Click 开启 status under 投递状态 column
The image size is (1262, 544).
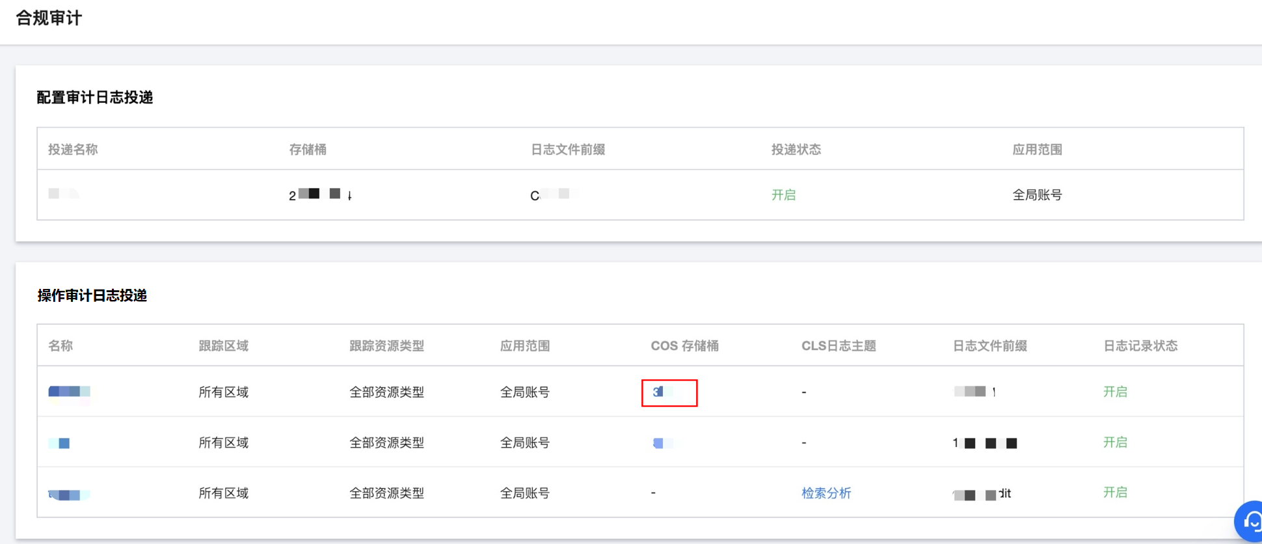pos(783,195)
